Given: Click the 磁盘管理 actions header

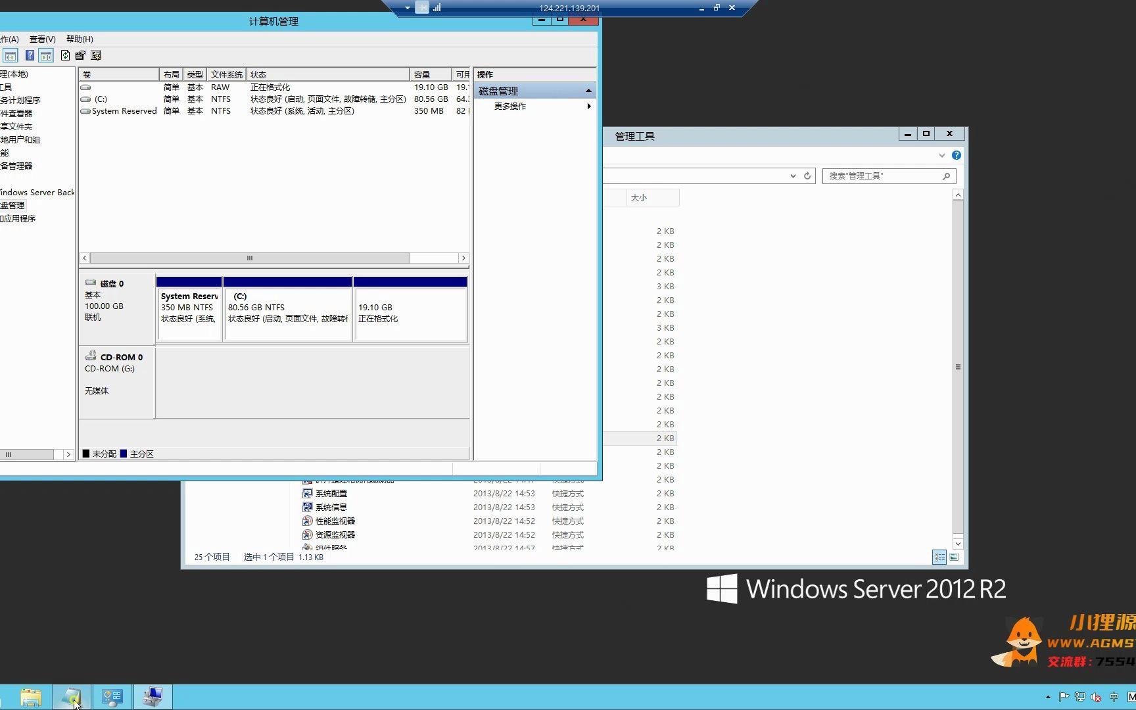Looking at the screenshot, I should (x=534, y=91).
